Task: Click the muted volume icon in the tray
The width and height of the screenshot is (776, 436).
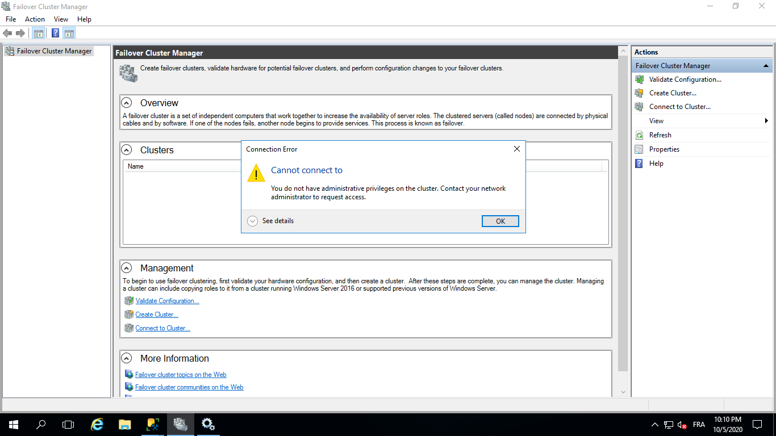Action: [682, 425]
